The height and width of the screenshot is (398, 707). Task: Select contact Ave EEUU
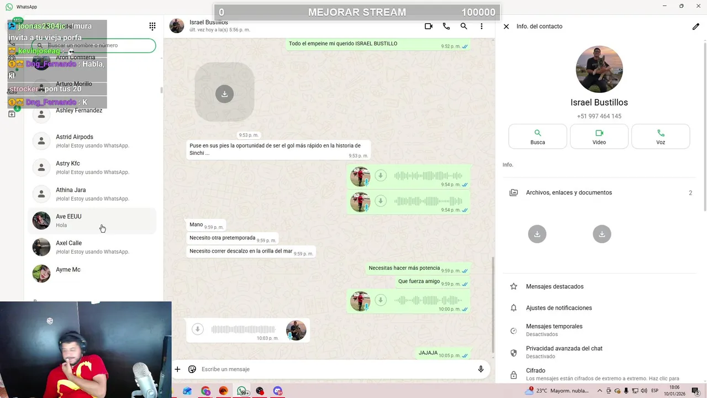[92, 221]
